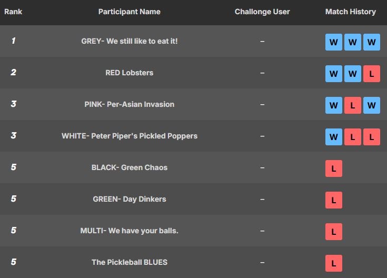
Task: Open GREY- We still like to eat it!
Action: click(130, 41)
